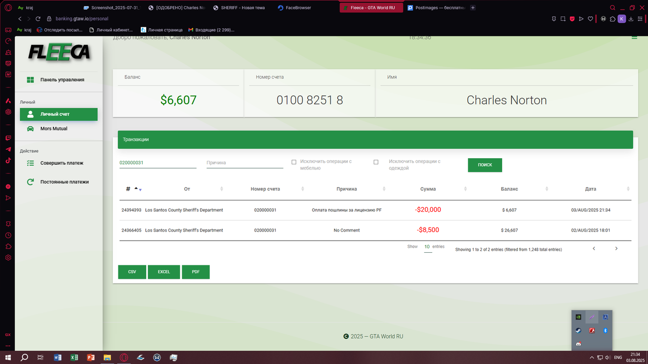648x364 pixels.
Task: Sort table by Номер счета column
Action: click(265, 189)
